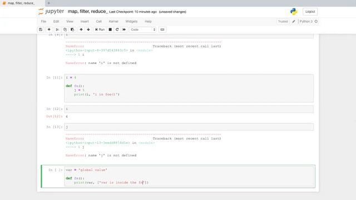Viewport: 356px width, 200px height.
Task: Click the Last Checkpoint status text
Action: pyautogui.click(x=133, y=12)
